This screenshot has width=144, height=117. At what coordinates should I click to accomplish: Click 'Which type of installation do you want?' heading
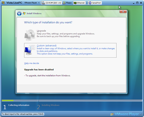tap(48, 22)
